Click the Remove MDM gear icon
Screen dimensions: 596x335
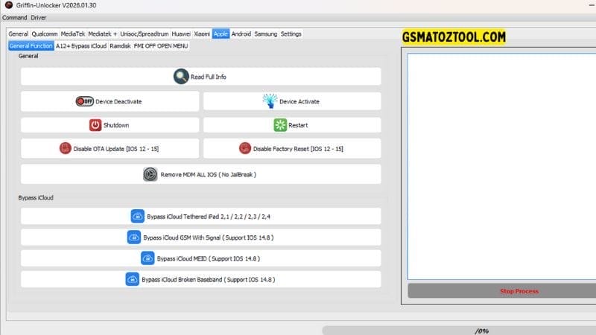[150, 174]
